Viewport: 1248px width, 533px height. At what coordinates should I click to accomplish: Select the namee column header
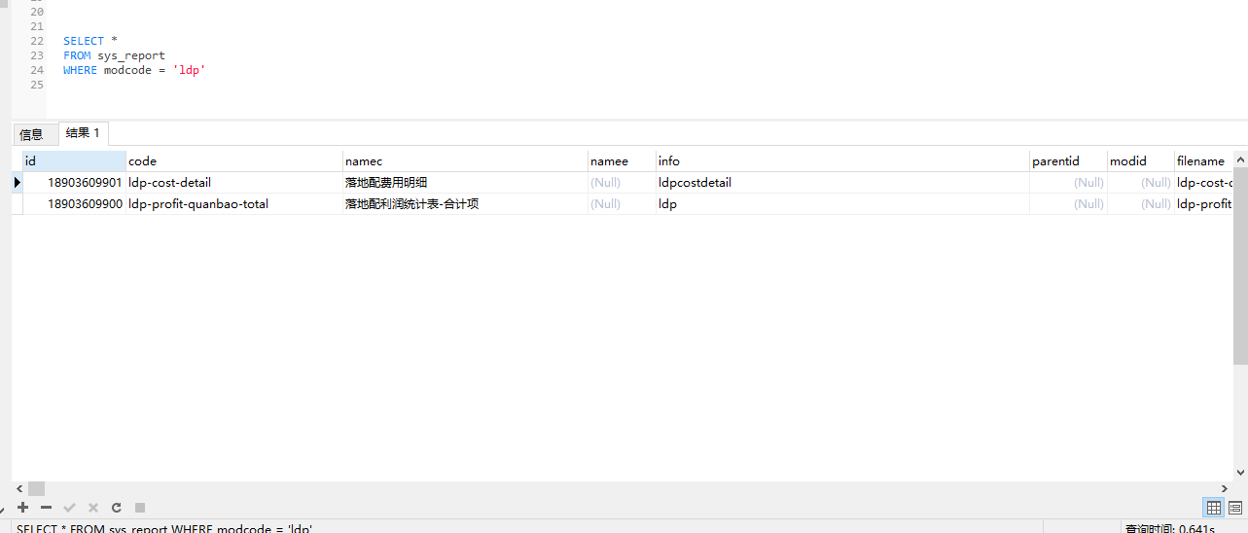(622, 161)
